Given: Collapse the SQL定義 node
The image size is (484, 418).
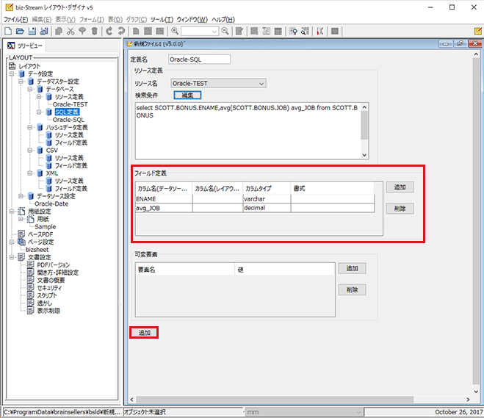Looking at the screenshot, I should pos(39,112).
